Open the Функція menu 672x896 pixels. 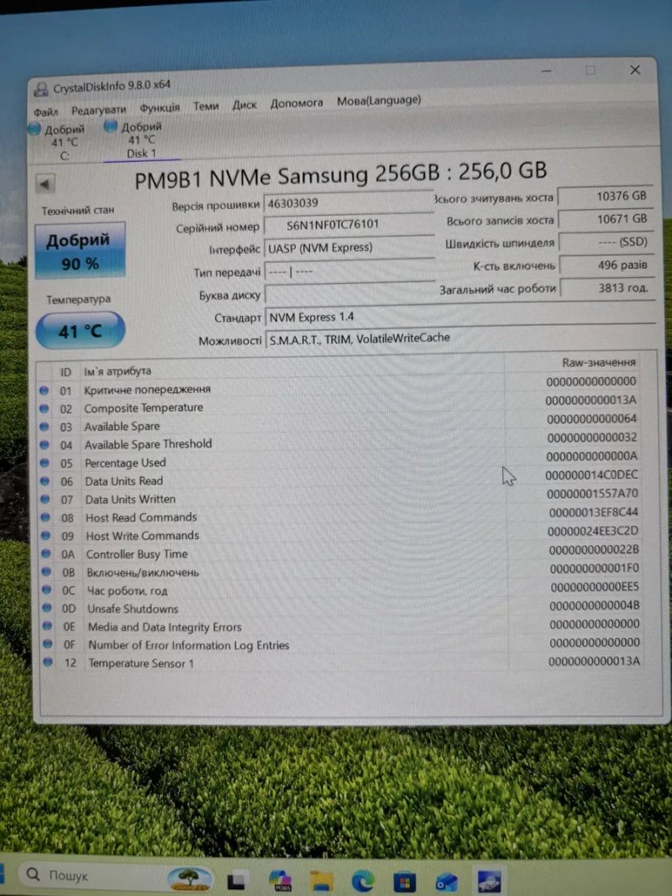pyautogui.click(x=160, y=107)
